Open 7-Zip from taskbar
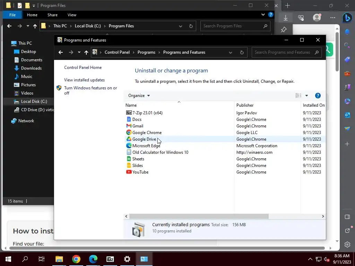The width and height of the screenshot is (355, 266). [x=110, y=259]
